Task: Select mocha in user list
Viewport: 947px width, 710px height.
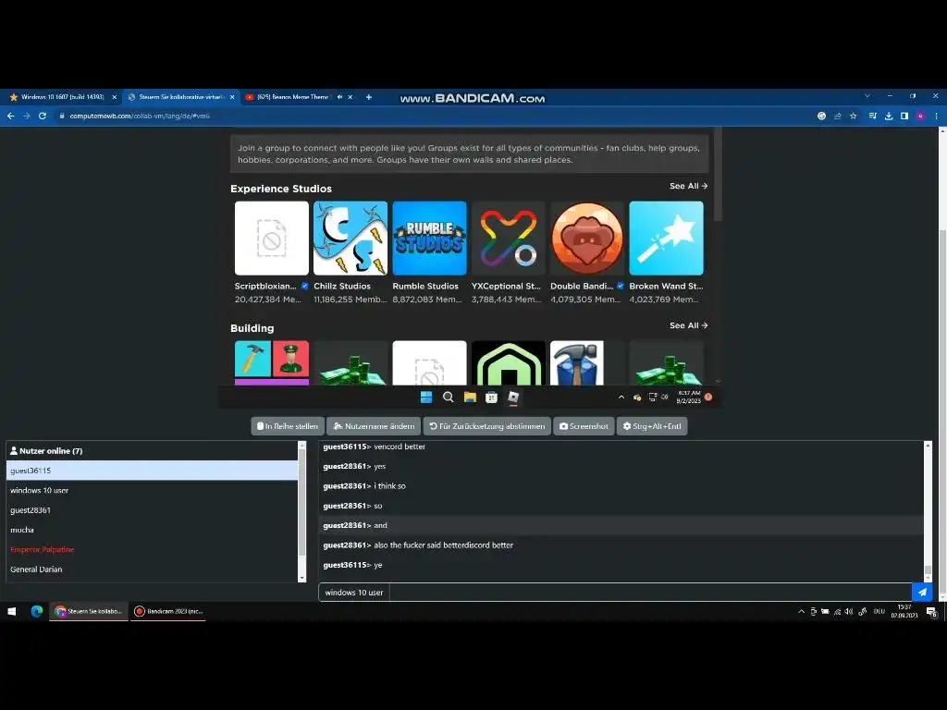Action: pyautogui.click(x=152, y=530)
